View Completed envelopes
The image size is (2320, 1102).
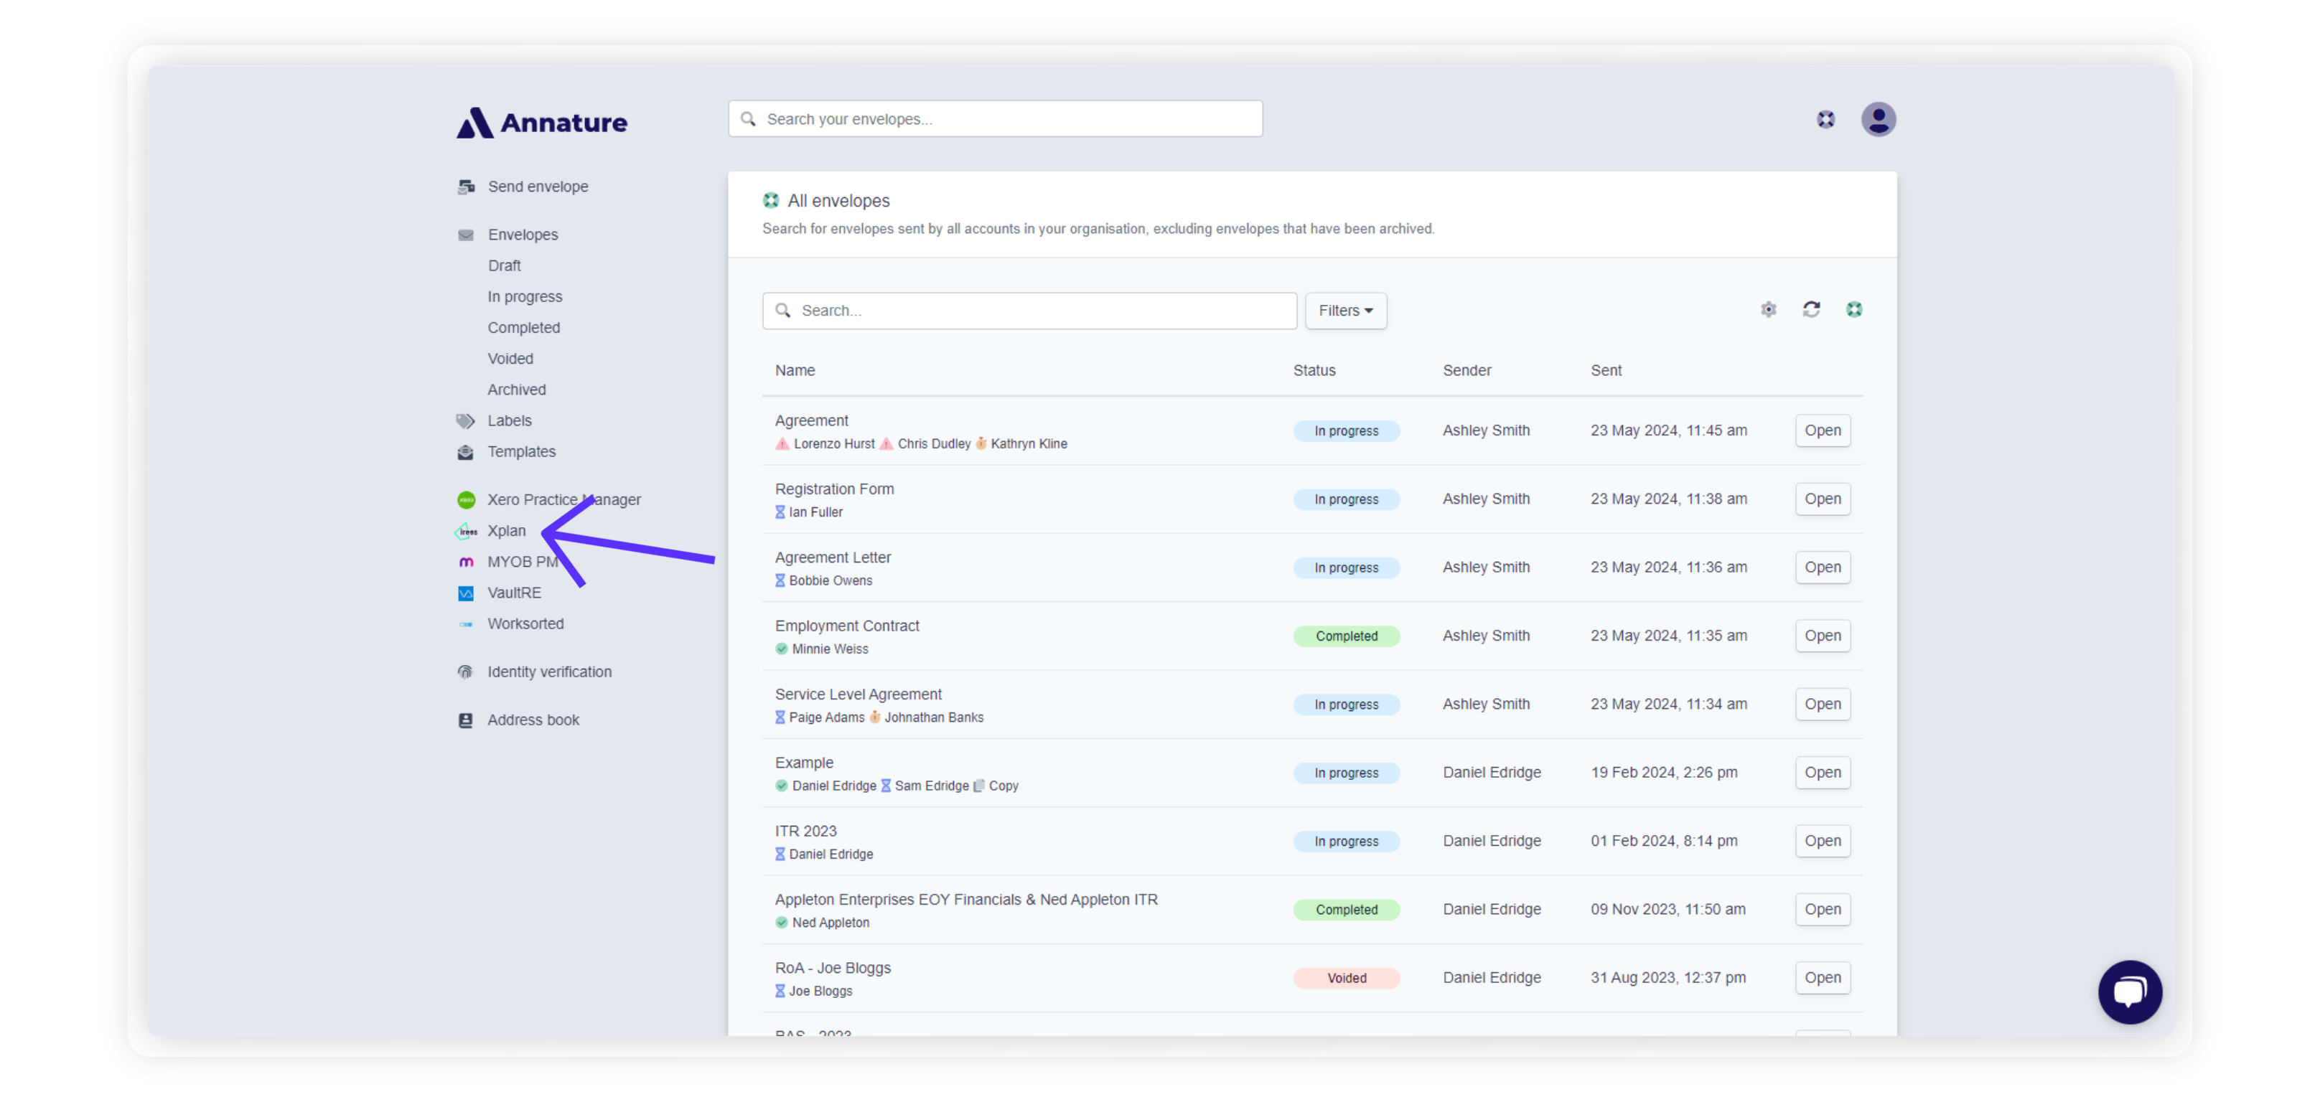[523, 327]
